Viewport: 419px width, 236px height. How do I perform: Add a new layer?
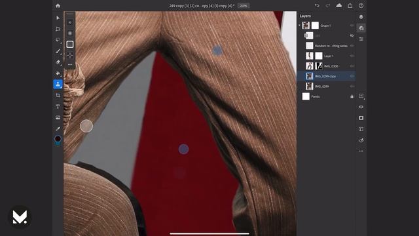[361, 96]
